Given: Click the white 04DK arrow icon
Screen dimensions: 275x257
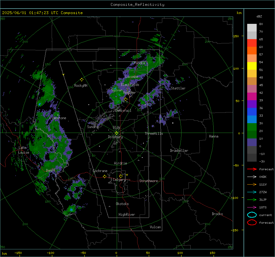Looking at the screenshot, I should (252, 177).
